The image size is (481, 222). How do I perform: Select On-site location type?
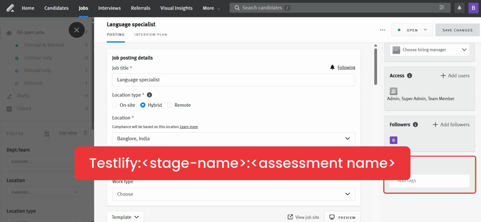115,105
